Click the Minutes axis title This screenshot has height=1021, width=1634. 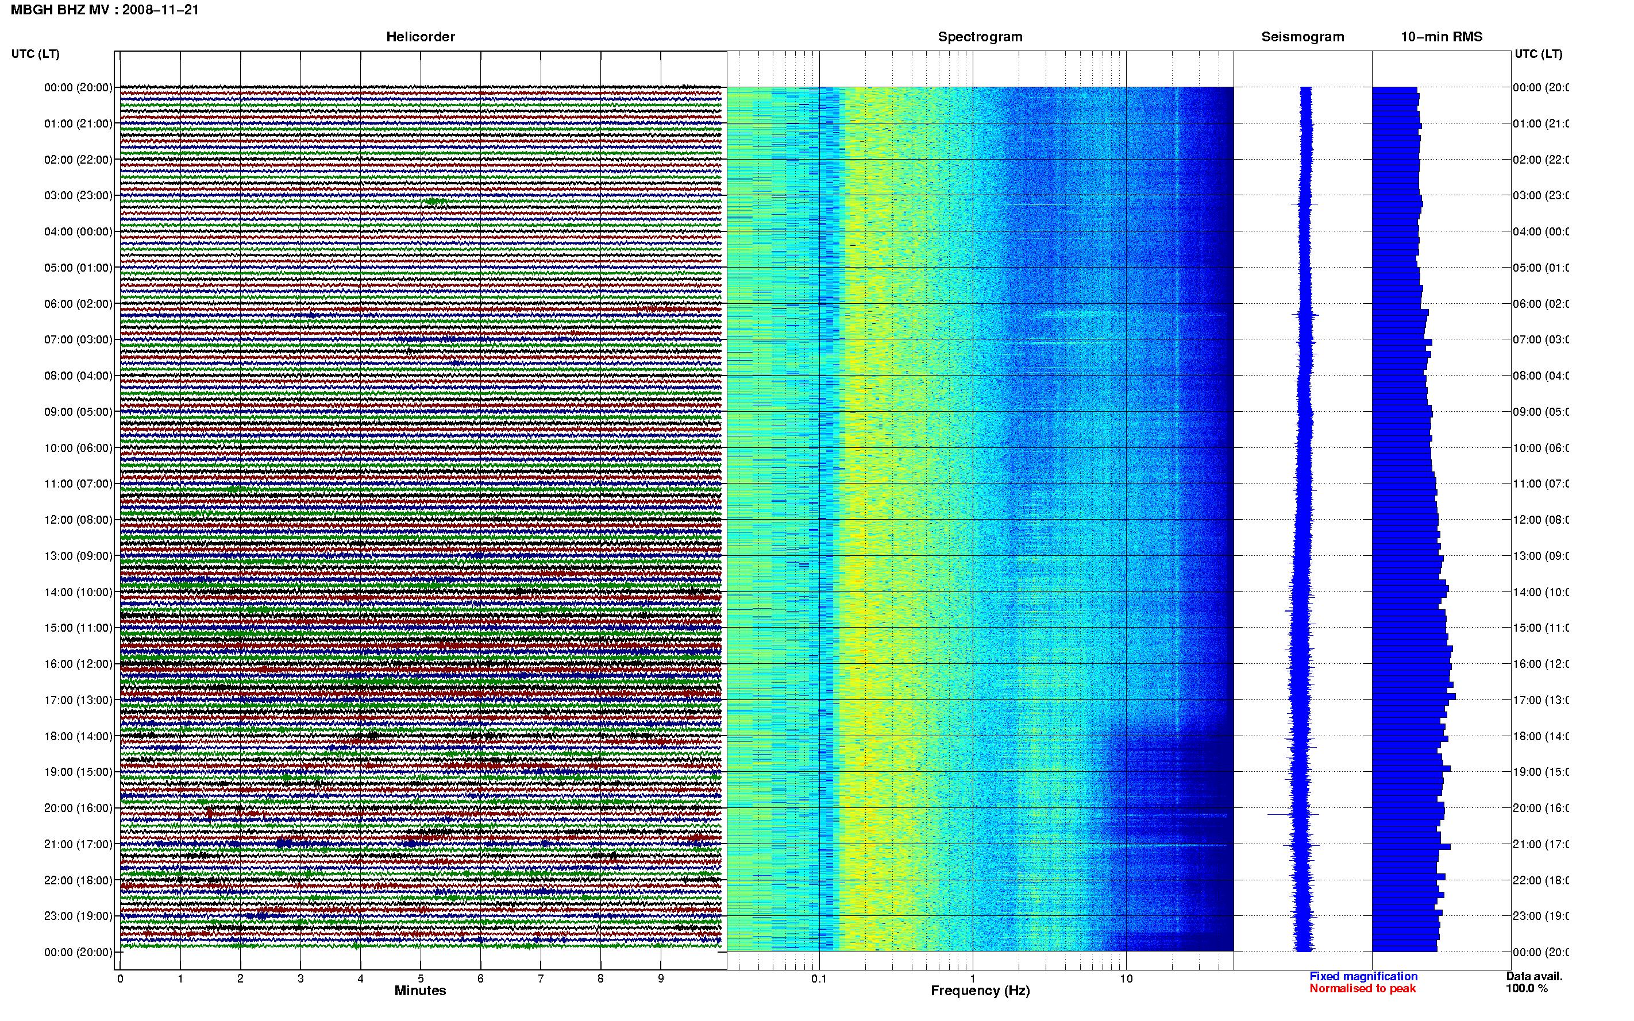tap(420, 991)
